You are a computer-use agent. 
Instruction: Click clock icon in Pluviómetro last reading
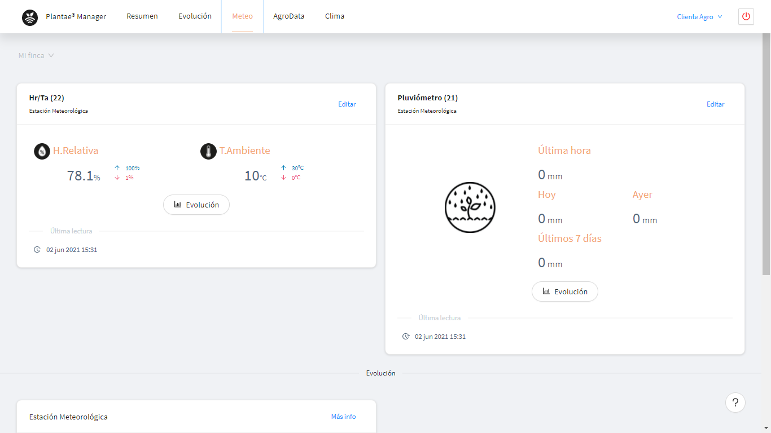[x=406, y=337]
